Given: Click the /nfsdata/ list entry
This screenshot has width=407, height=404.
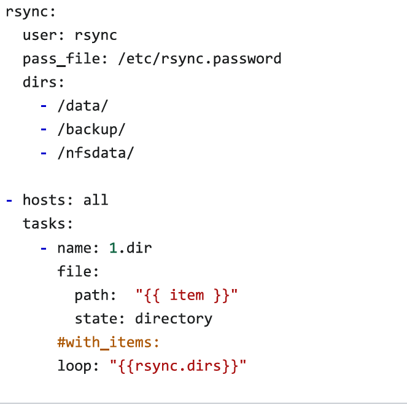Looking at the screenshot, I should tap(95, 153).
